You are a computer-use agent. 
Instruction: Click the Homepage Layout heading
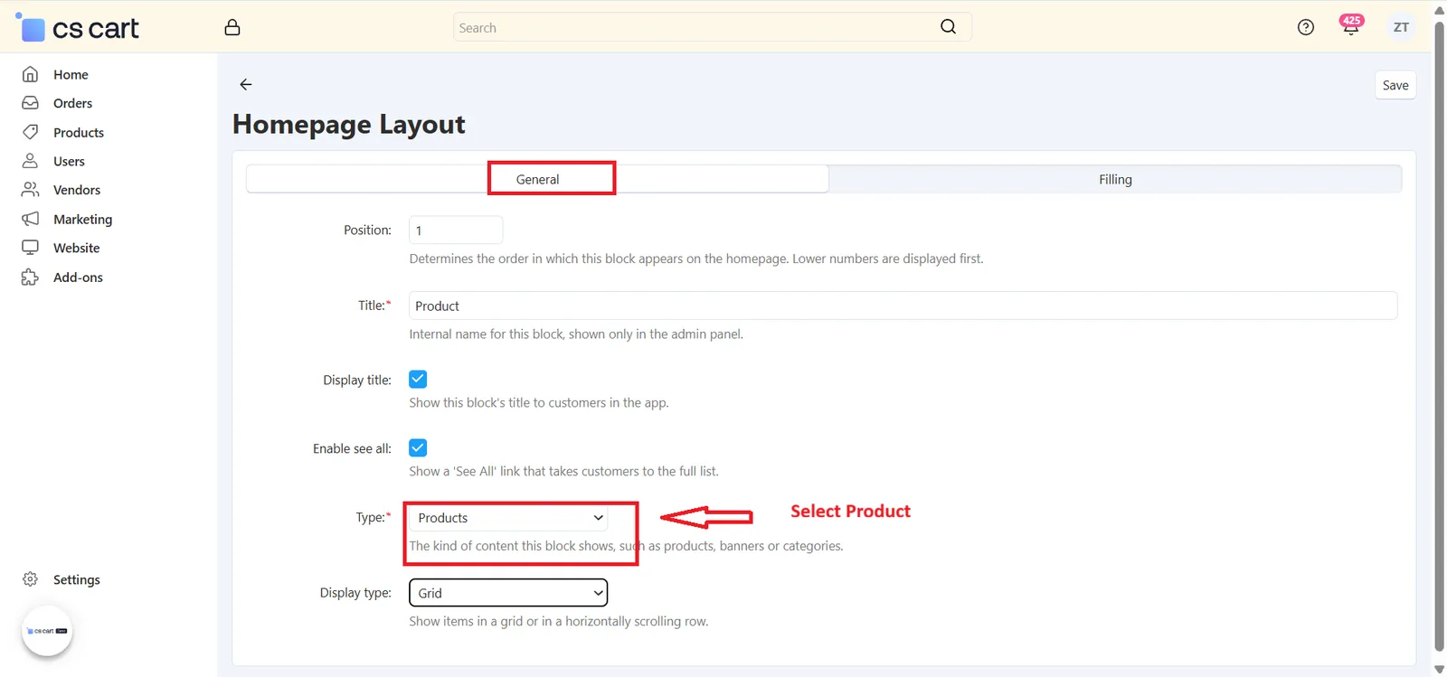[x=349, y=124]
